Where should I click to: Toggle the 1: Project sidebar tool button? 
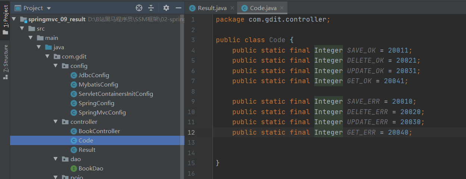[x=5, y=20]
